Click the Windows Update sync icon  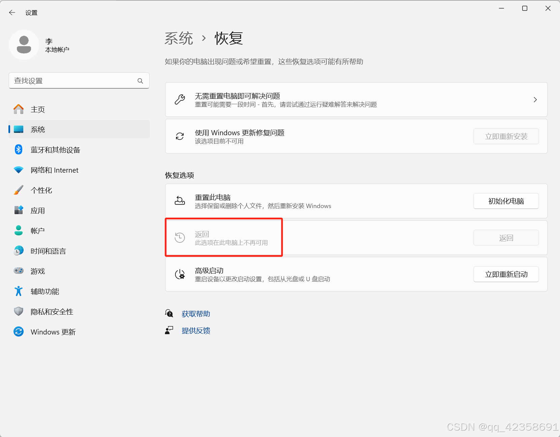(19, 331)
